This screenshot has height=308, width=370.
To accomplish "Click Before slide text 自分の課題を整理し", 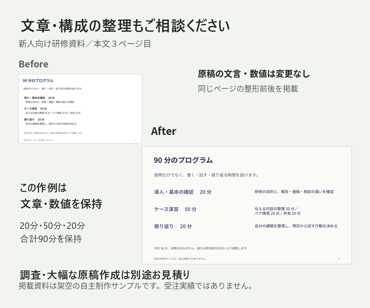I will point(51,124).
